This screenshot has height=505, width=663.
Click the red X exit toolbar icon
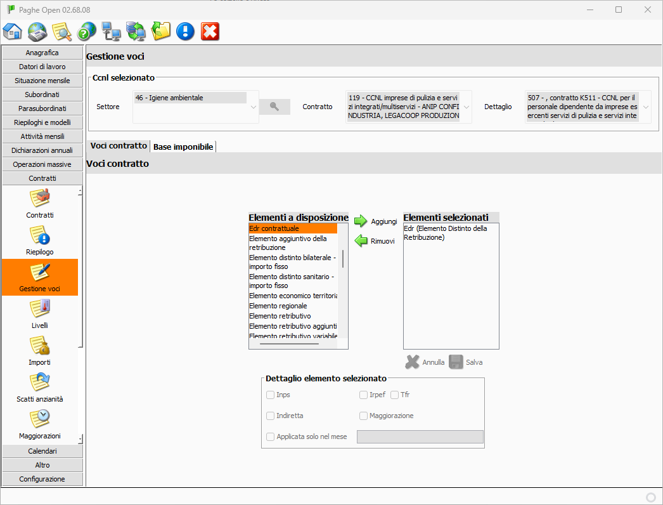[x=210, y=31]
